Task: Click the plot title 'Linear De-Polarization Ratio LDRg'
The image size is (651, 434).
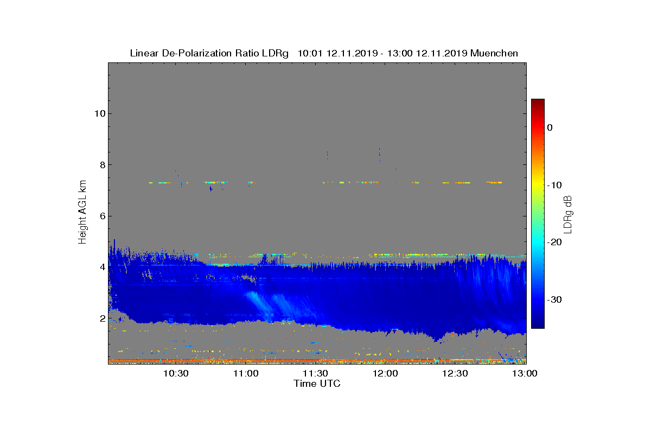Action: 209,53
